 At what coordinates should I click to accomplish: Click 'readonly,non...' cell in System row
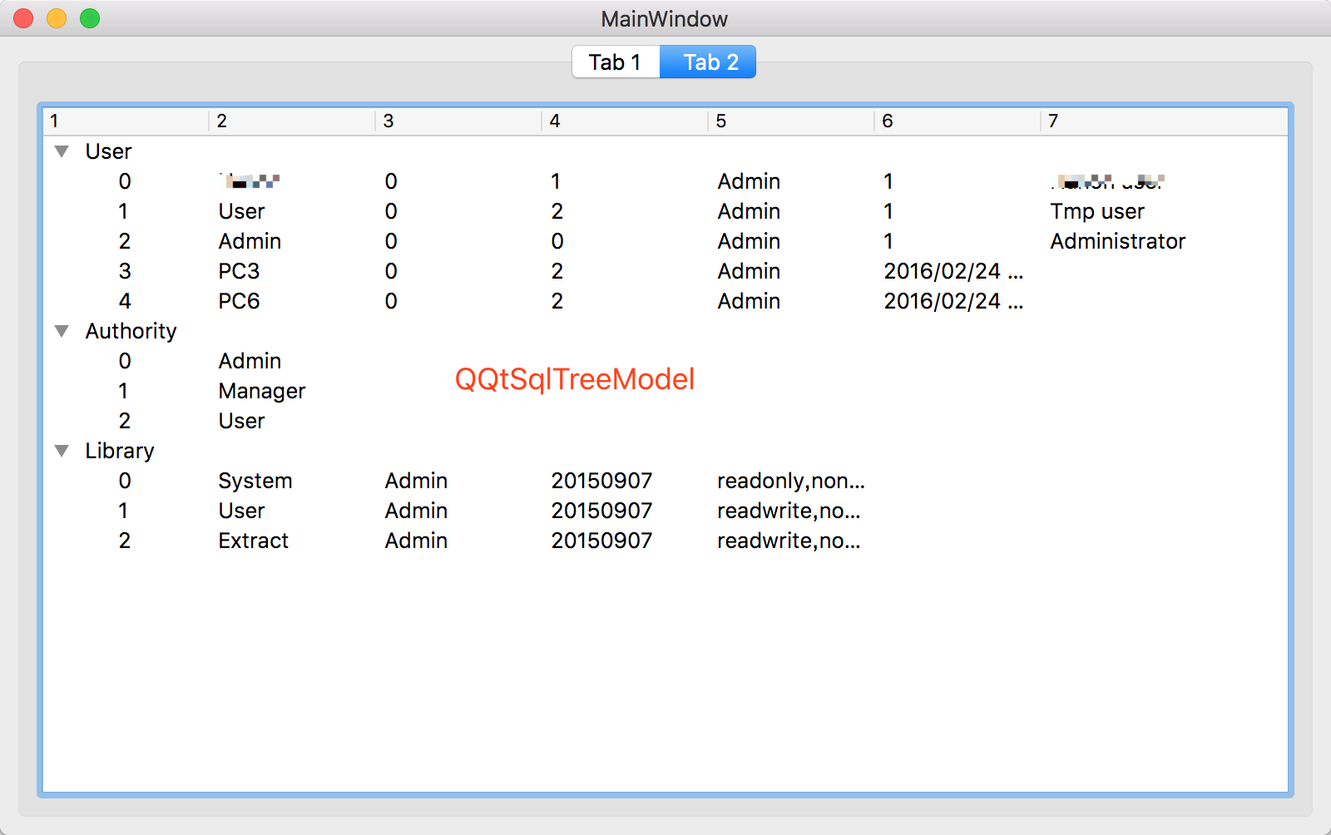click(791, 481)
